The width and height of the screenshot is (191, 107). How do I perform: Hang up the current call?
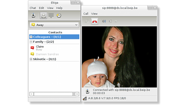point(94,21)
